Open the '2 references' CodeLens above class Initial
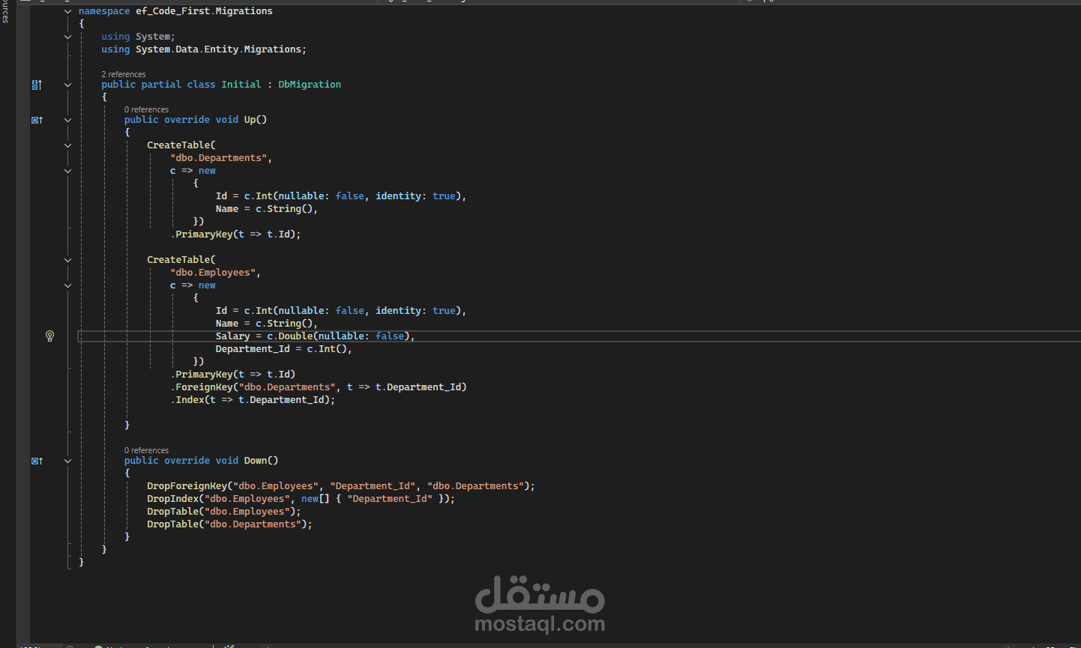Image resolution: width=1081 pixels, height=648 pixels. click(x=124, y=74)
